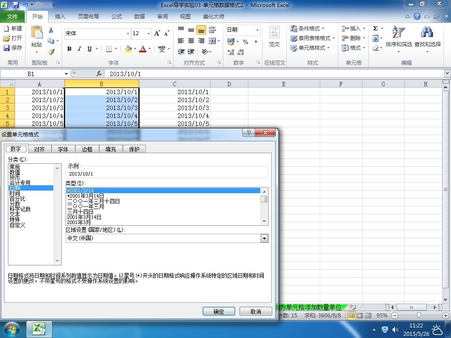
Task: Click the AutoSum sigma icon
Action: click(375, 29)
